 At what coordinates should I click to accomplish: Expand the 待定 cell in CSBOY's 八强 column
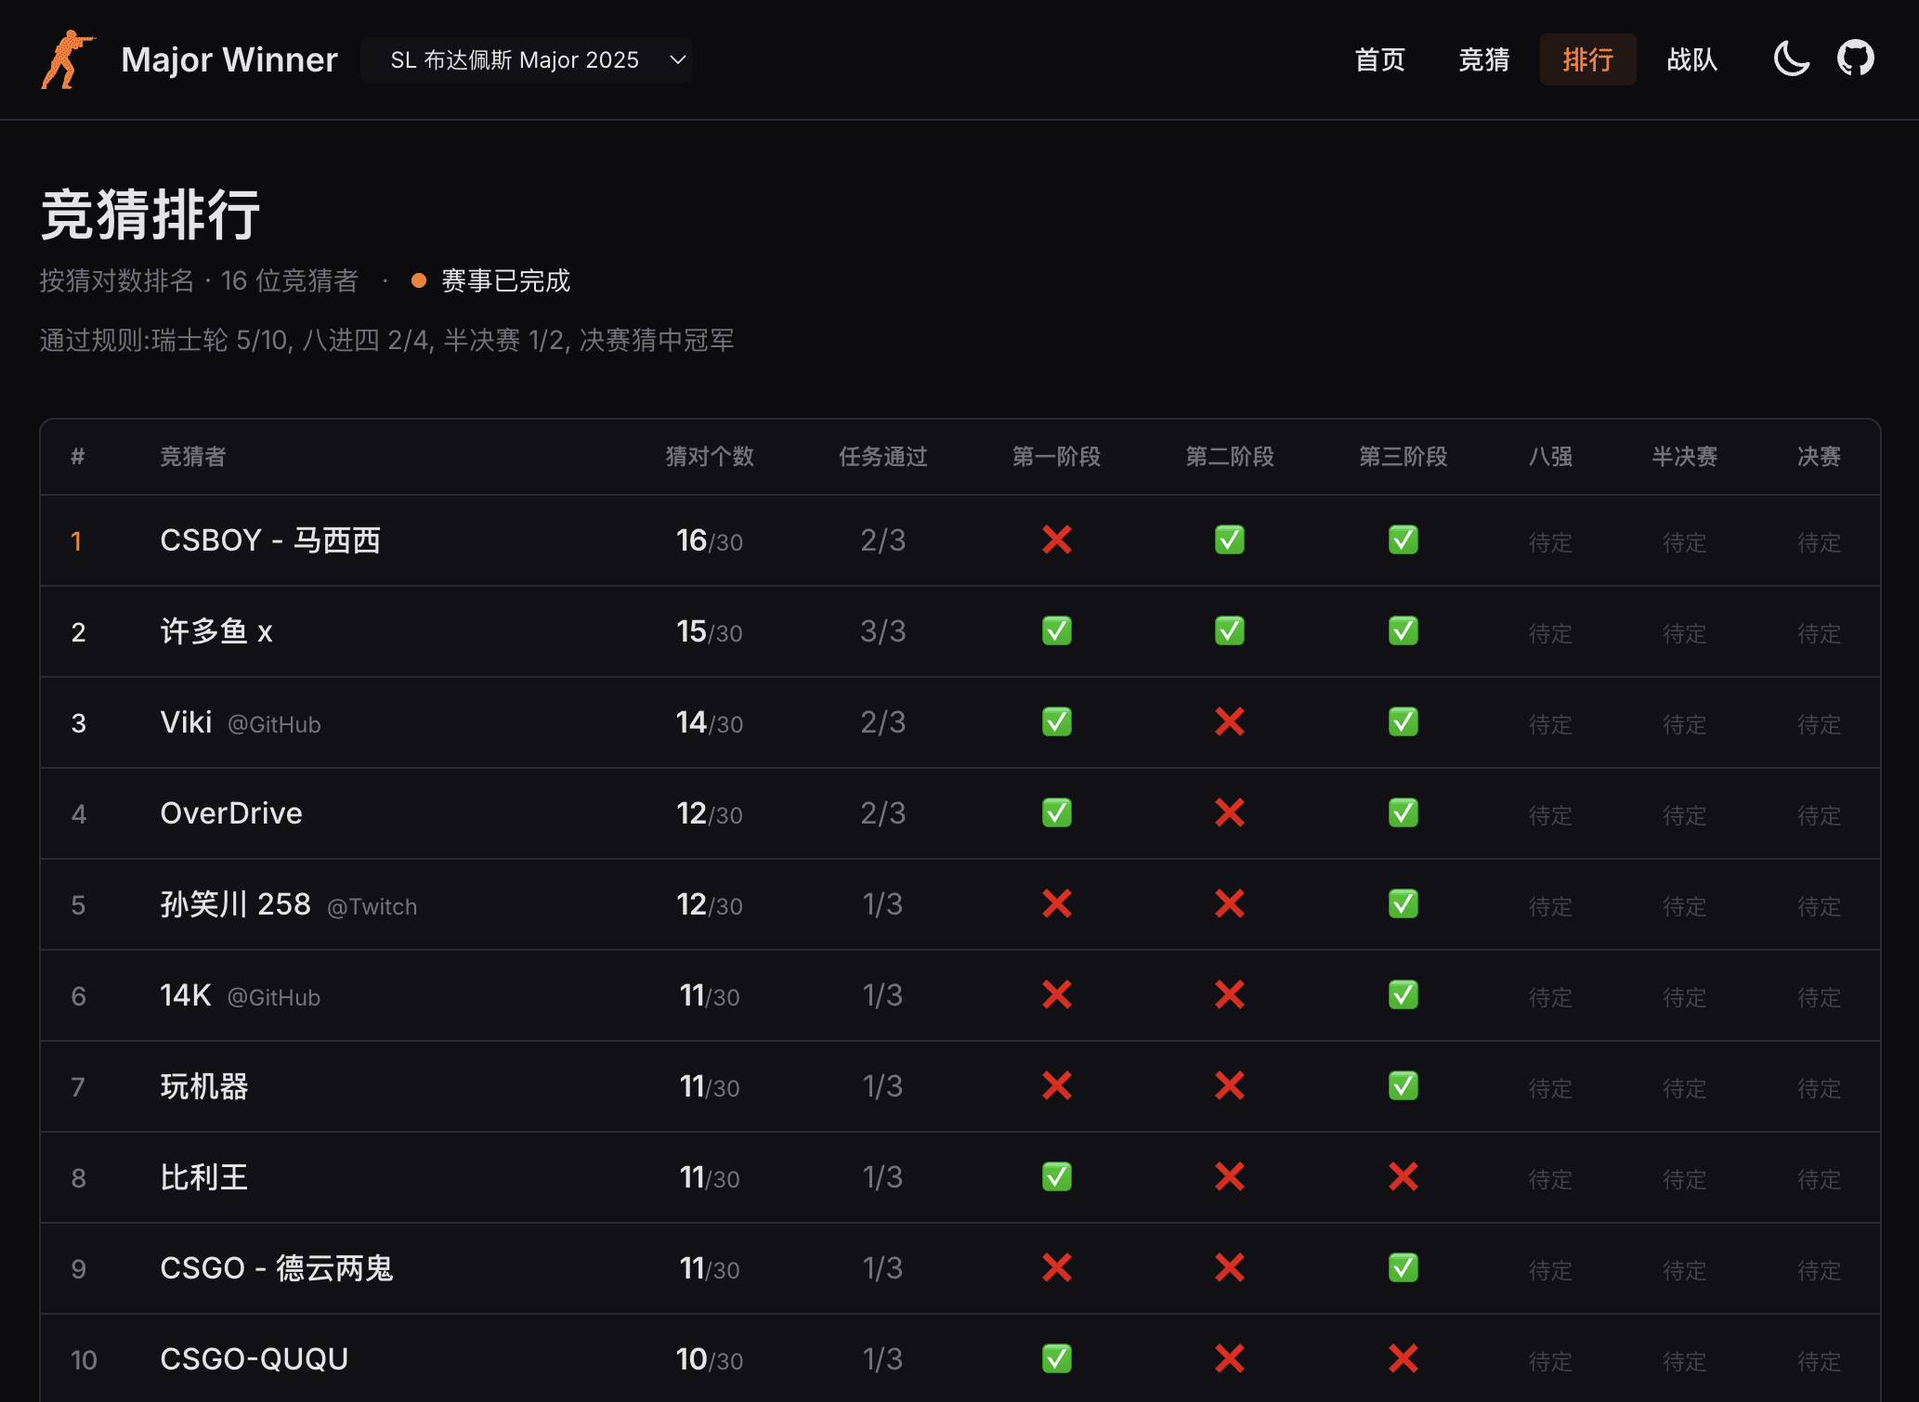point(1549,542)
